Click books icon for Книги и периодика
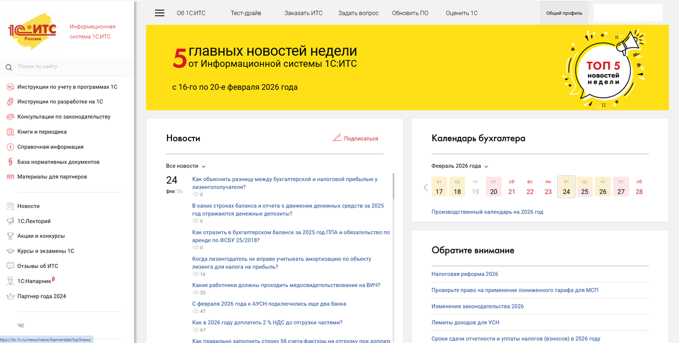The width and height of the screenshot is (679, 343). coord(10,132)
